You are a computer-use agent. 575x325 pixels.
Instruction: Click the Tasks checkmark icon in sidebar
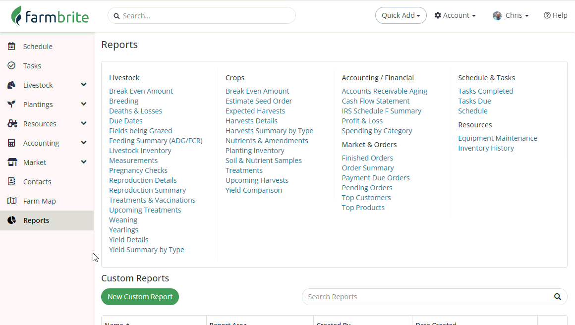point(12,65)
